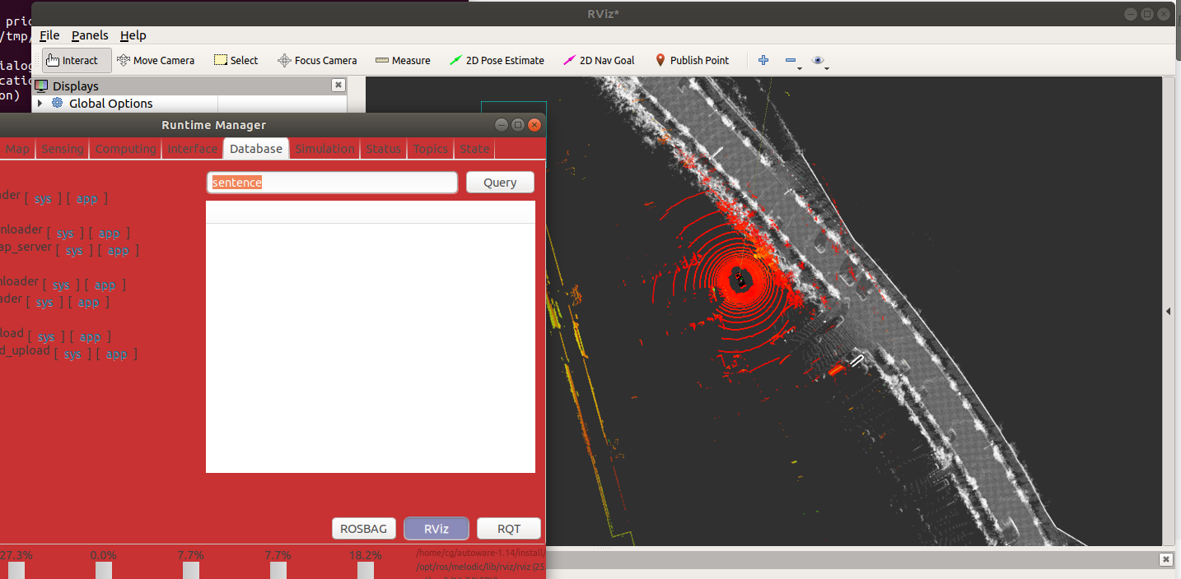The height and width of the screenshot is (579, 1181).
Task: Open the Help menu in RViz
Action: (x=133, y=35)
